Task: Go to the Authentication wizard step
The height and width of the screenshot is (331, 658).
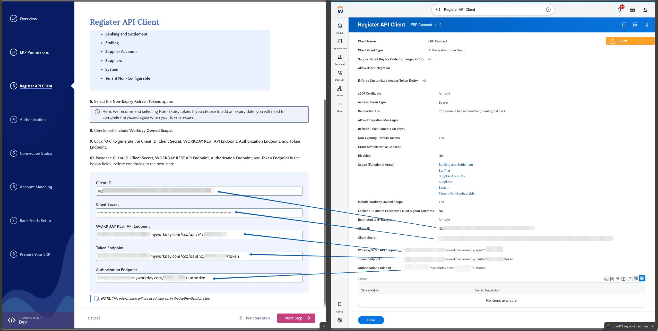Action: click(x=28, y=119)
